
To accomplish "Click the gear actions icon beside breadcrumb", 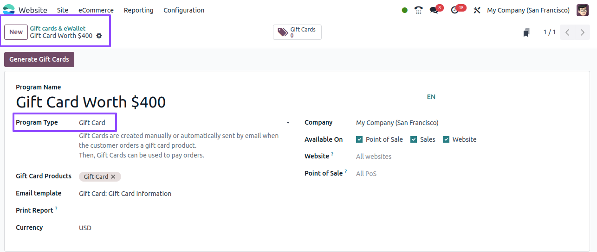I will click(x=99, y=36).
